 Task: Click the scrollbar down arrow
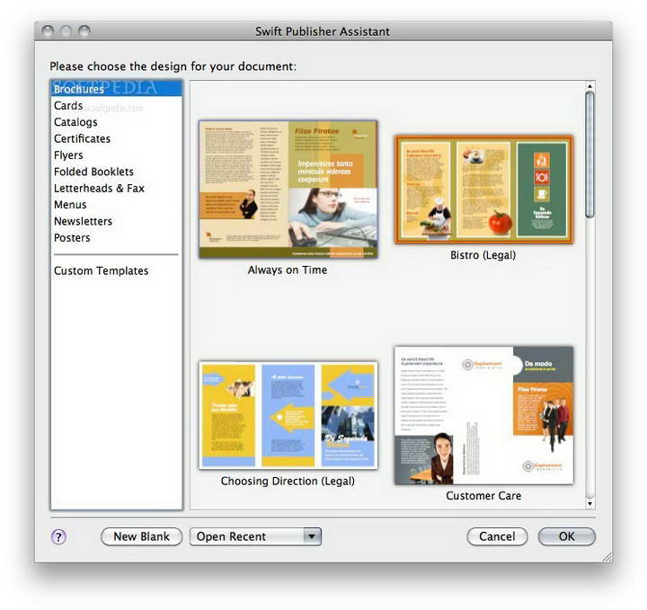click(590, 504)
